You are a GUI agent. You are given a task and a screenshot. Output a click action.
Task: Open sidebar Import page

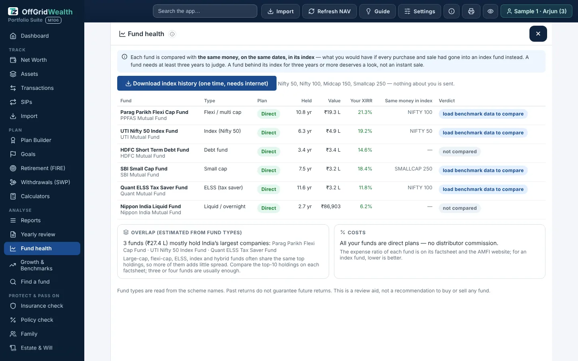click(x=42, y=116)
